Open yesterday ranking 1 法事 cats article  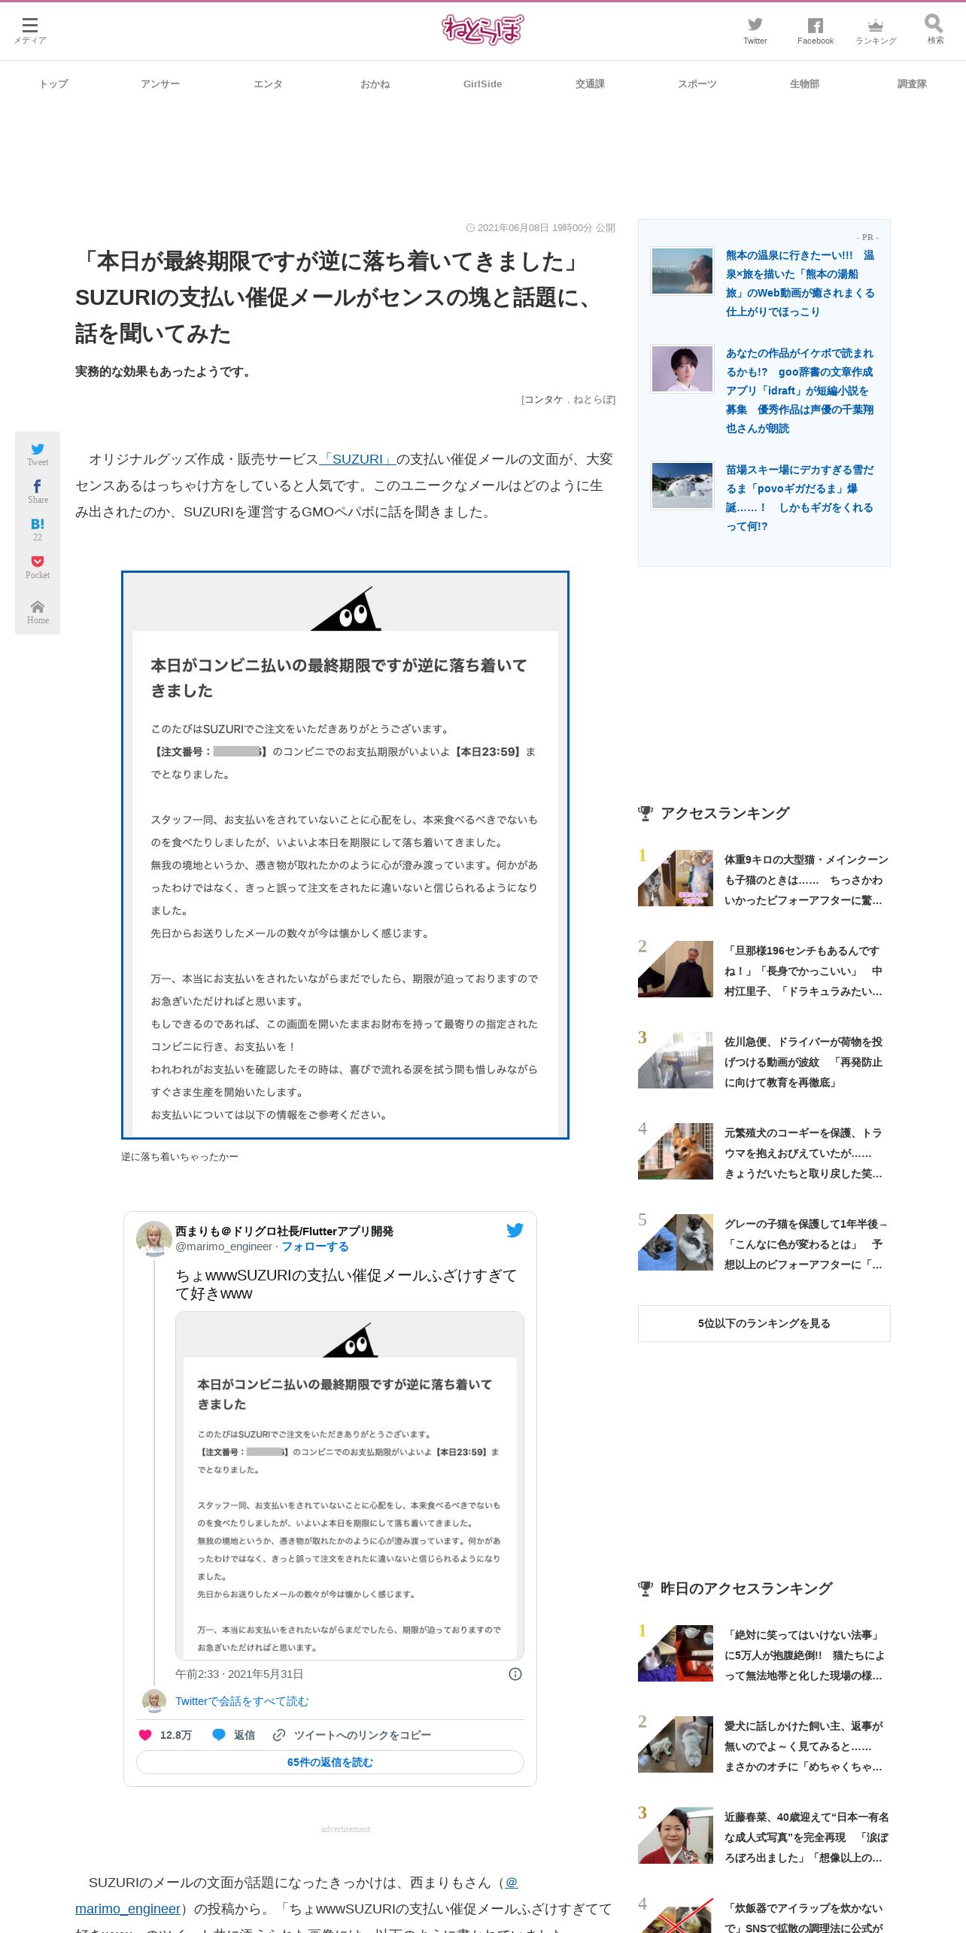(804, 1655)
